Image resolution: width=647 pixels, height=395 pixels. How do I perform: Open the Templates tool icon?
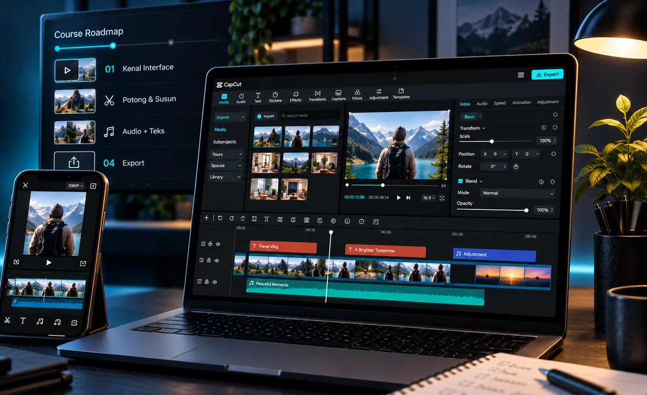click(401, 94)
